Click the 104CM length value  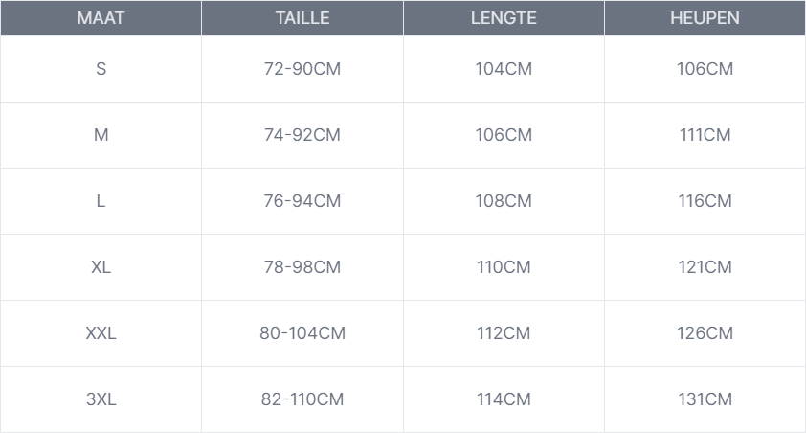(x=504, y=69)
